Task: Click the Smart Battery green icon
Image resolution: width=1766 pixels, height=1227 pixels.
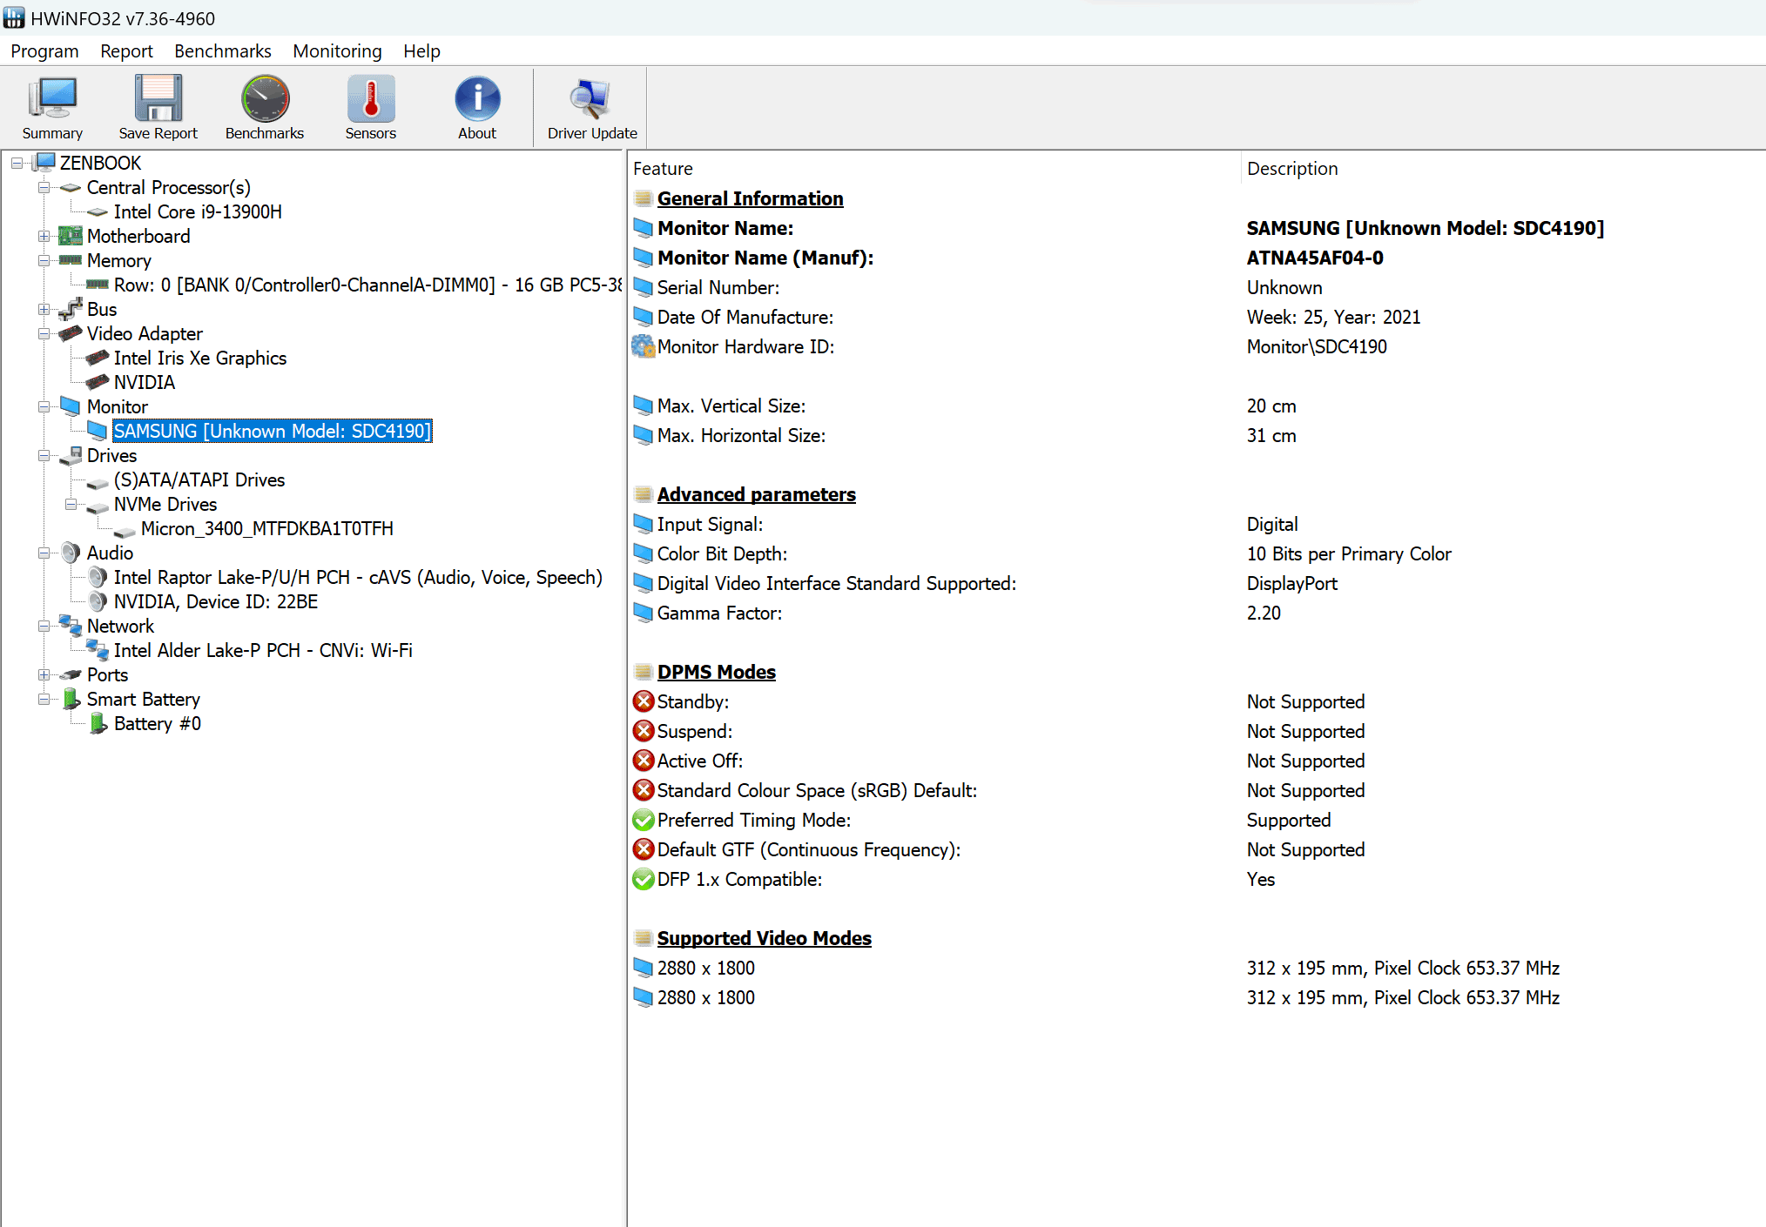Action: [x=71, y=699]
